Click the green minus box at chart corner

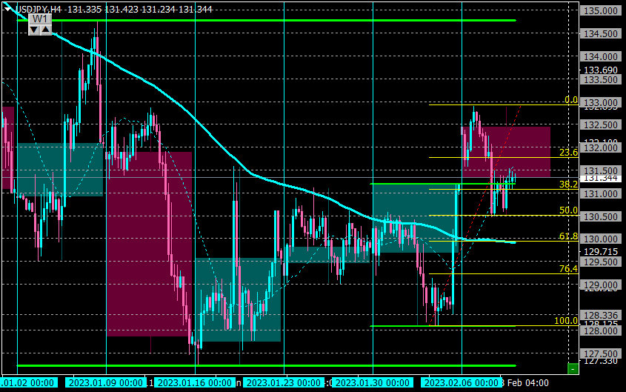point(573,368)
